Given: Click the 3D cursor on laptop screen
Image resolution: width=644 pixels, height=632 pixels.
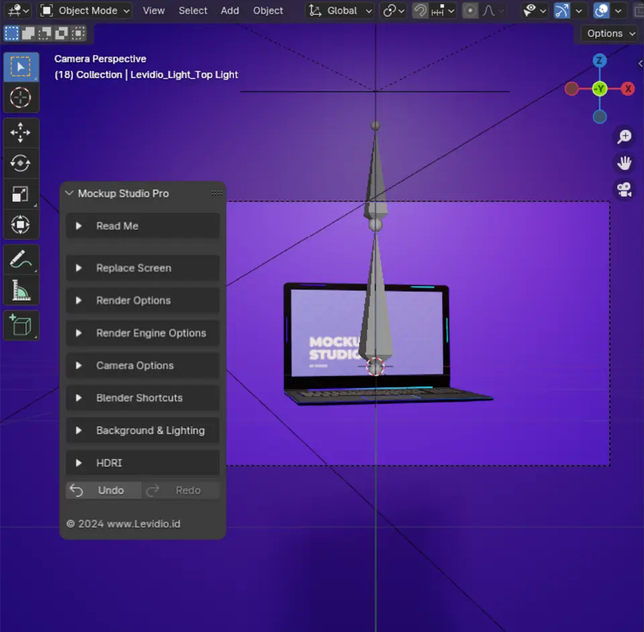Looking at the screenshot, I should (x=375, y=366).
